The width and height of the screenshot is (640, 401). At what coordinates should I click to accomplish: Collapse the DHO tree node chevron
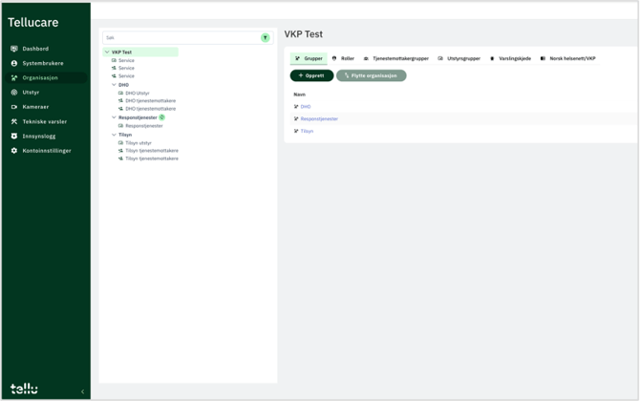114,84
